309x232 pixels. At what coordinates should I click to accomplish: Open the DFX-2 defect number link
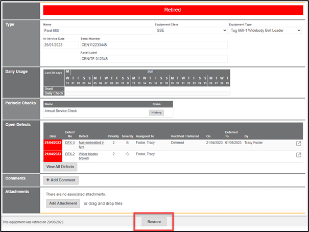point(70,154)
